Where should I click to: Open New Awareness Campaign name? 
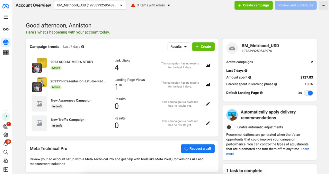(x=71, y=101)
